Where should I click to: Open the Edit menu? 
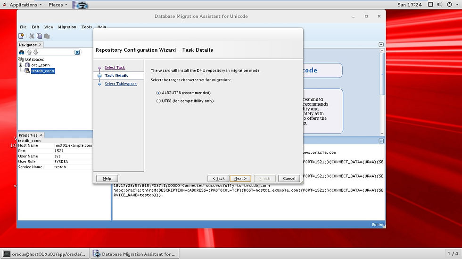[x=35, y=27]
